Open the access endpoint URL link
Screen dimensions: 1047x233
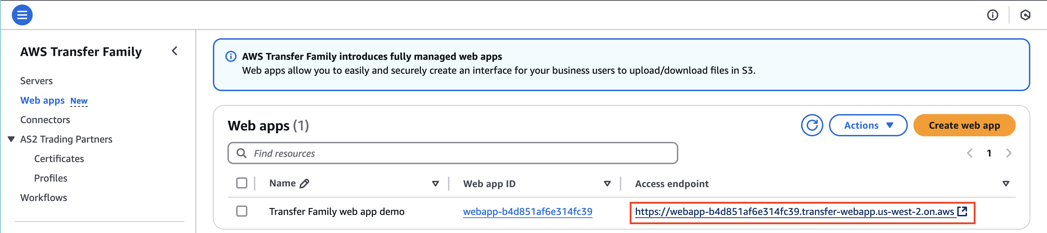pyautogui.click(x=794, y=211)
